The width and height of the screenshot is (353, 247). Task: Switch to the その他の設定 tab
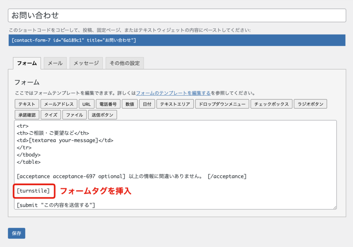click(124, 63)
